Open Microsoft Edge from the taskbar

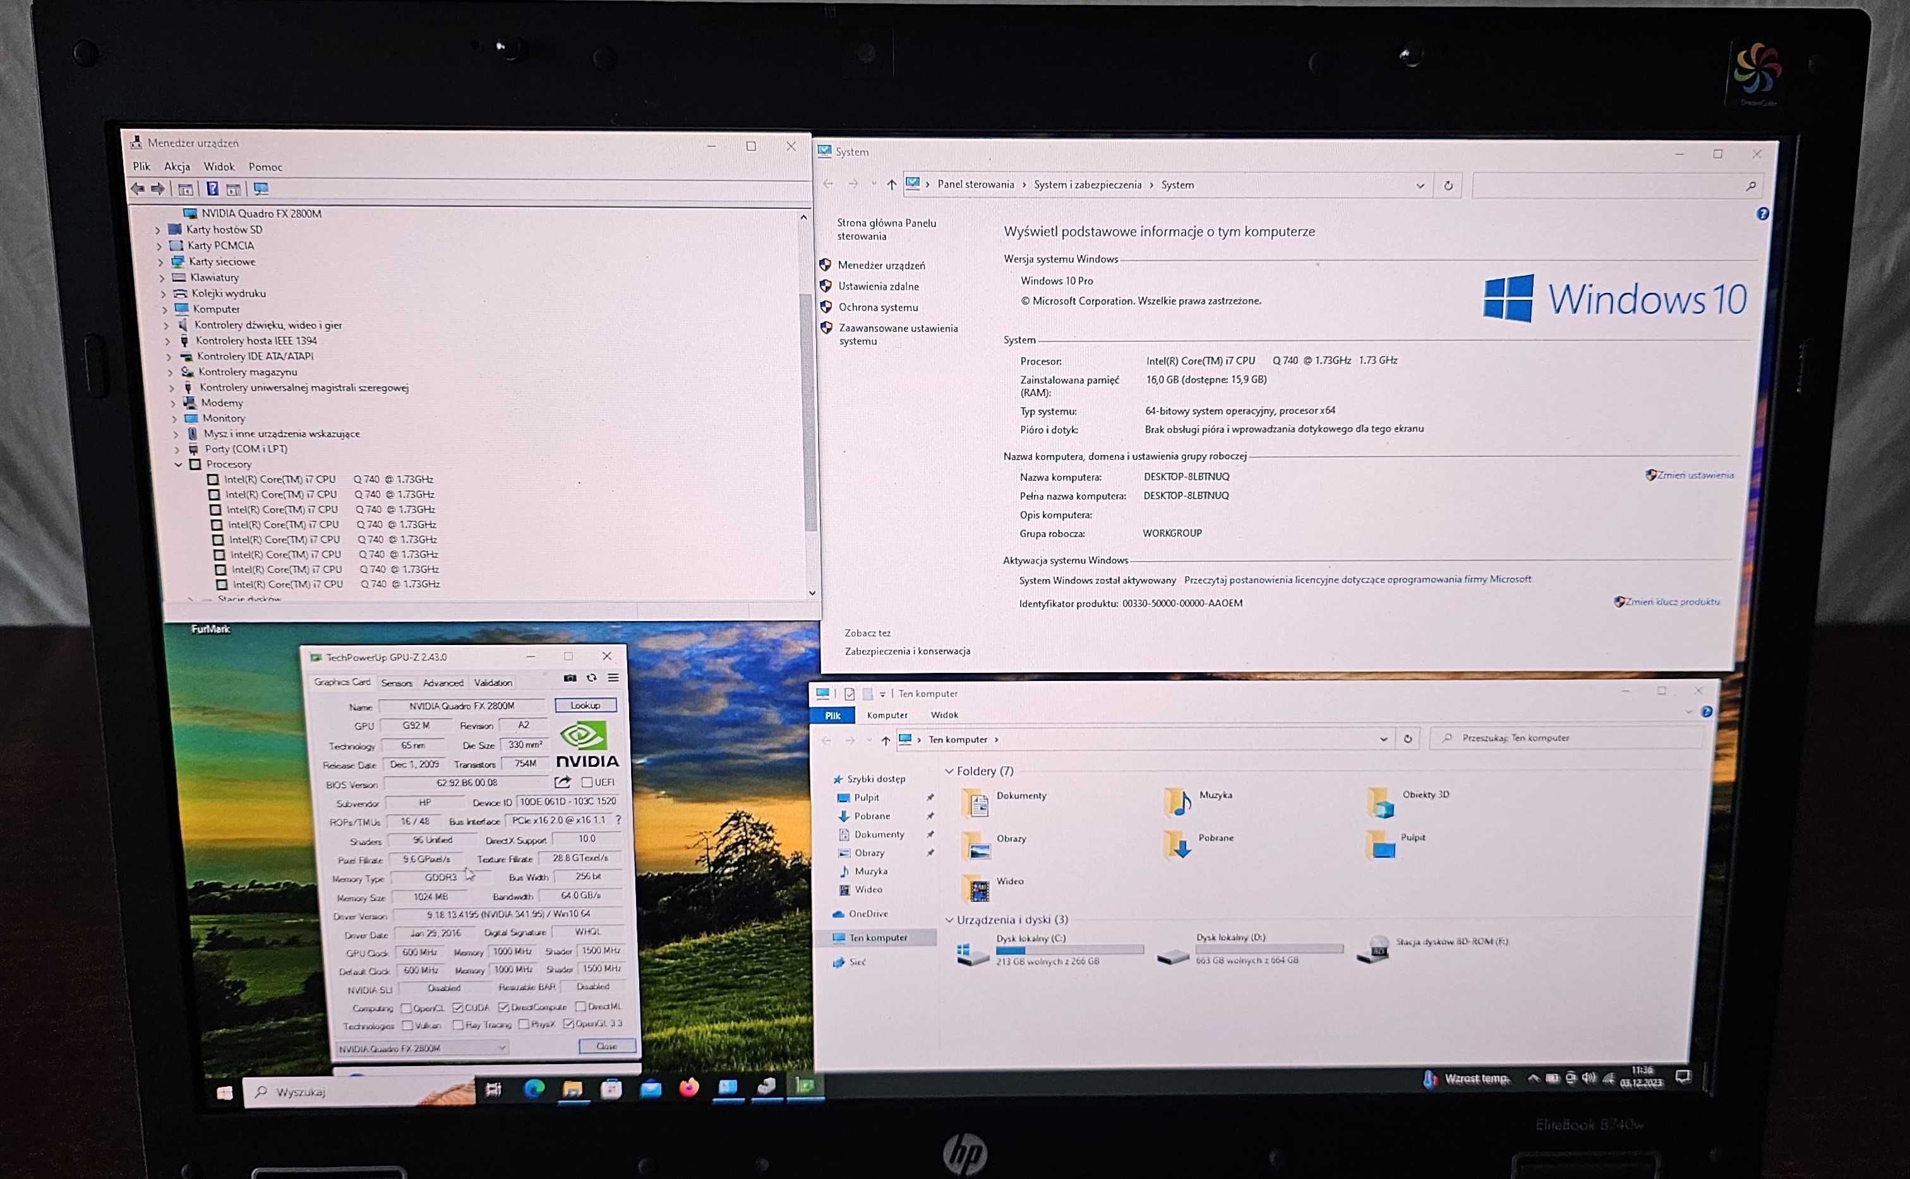[534, 1089]
